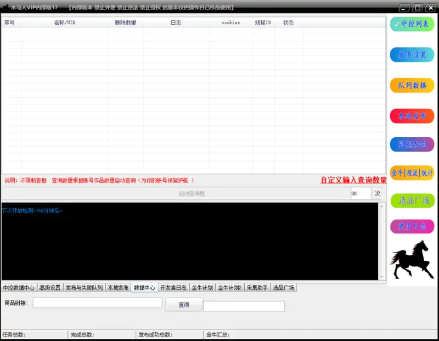This screenshot has height=341, width=439.
Task: Open the red 本地发布 sidebar button
Action: click(412, 116)
